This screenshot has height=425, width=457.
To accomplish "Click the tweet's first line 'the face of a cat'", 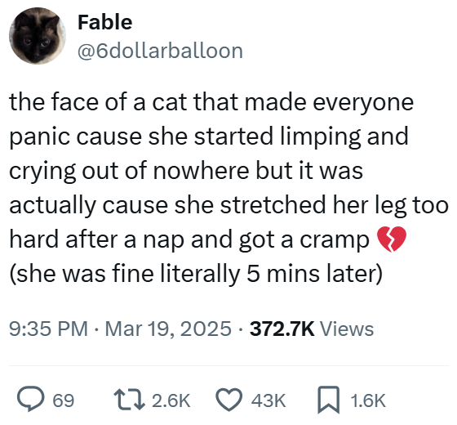I will 98,102.
